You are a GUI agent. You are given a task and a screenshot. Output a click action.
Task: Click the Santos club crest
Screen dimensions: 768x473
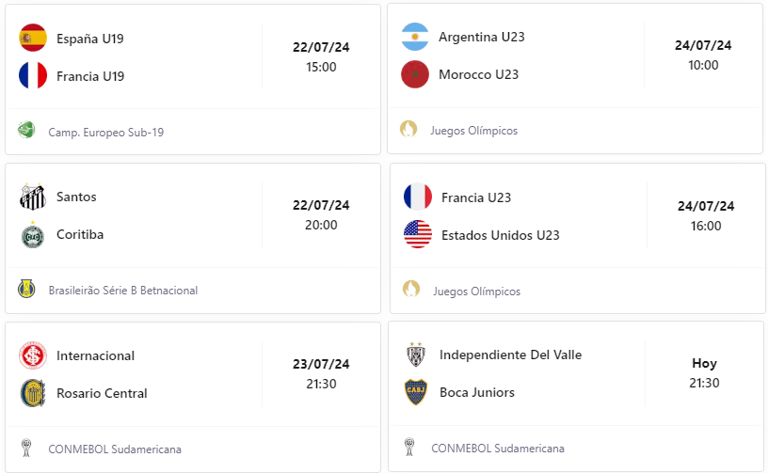[33, 197]
